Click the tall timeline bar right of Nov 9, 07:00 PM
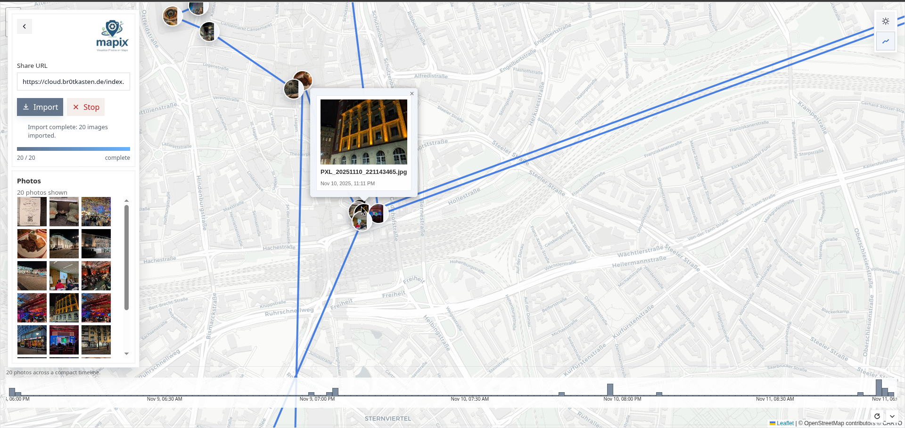This screenshot has height=428, width=905. tap(335, 392)
